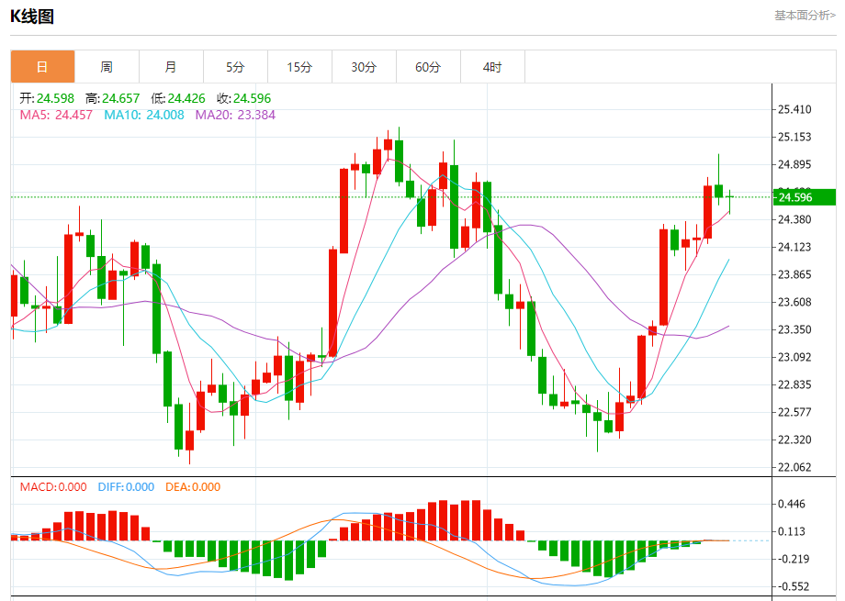Open the 60分 interval tab

428,67
